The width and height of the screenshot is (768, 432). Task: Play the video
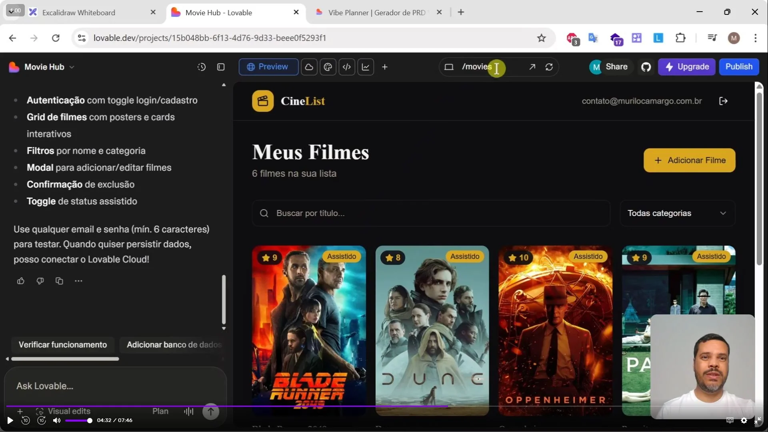(x=10, y=420)
